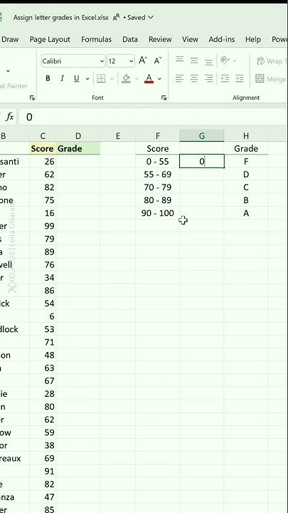
Task: Toggle Italic formatting
Action: [x=62, y=78]
